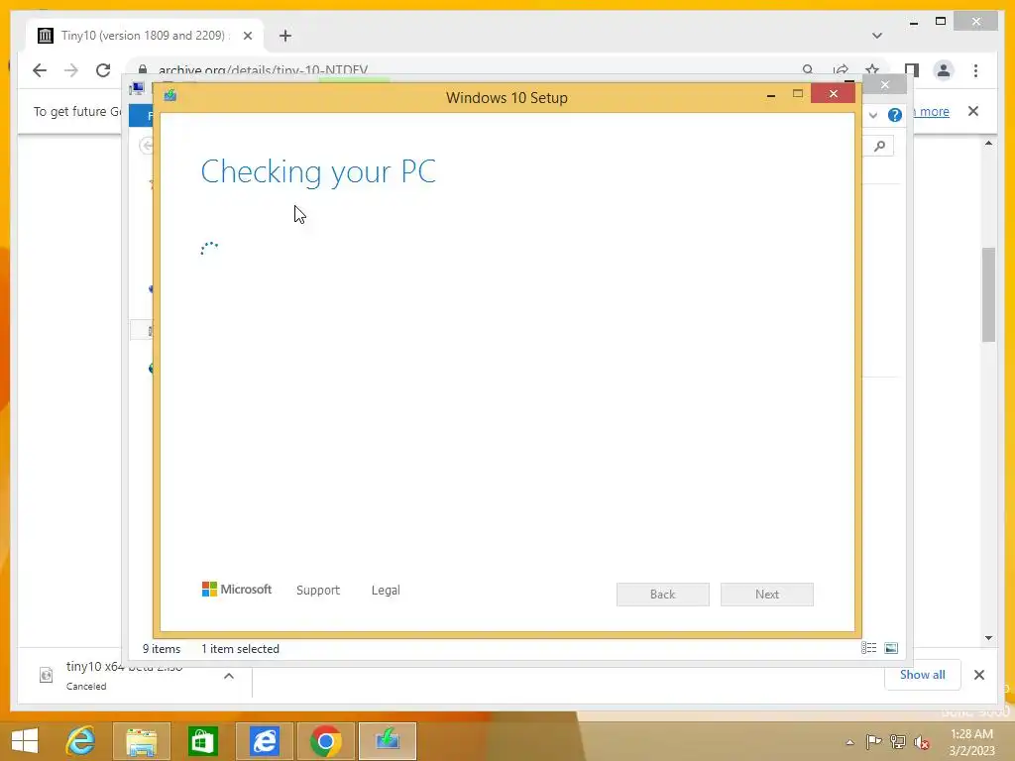Open the 'more' link in Chrome info bar
The image size is (1015, 761).
(x=934, y=111)
